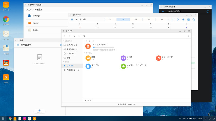Click date 27 in the Calendar grid
Screen dimensions: 216x121
97,28
